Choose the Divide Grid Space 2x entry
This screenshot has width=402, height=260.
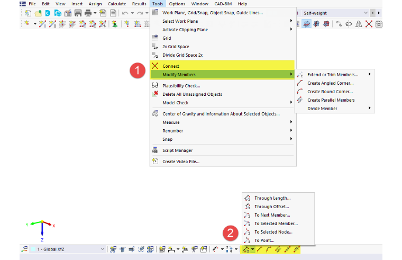coord(223,55)
